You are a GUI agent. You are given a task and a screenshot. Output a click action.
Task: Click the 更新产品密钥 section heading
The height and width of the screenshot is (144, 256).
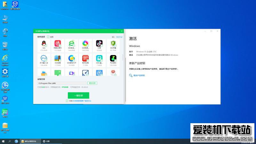click(x=137, y=63)
